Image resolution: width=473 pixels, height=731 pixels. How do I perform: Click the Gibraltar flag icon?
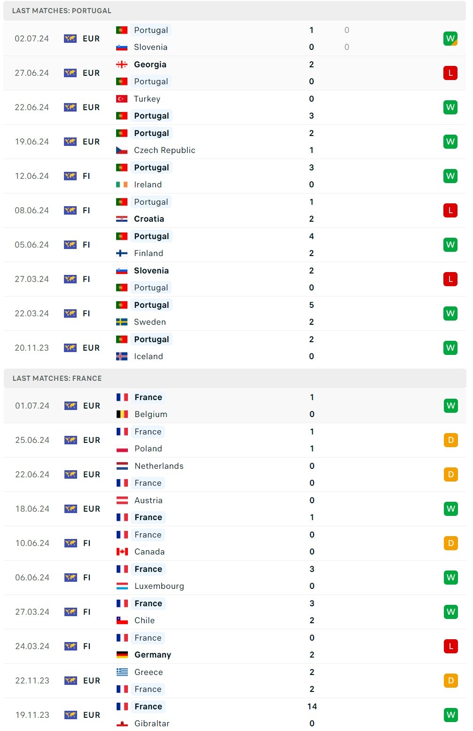pos(122,723)
